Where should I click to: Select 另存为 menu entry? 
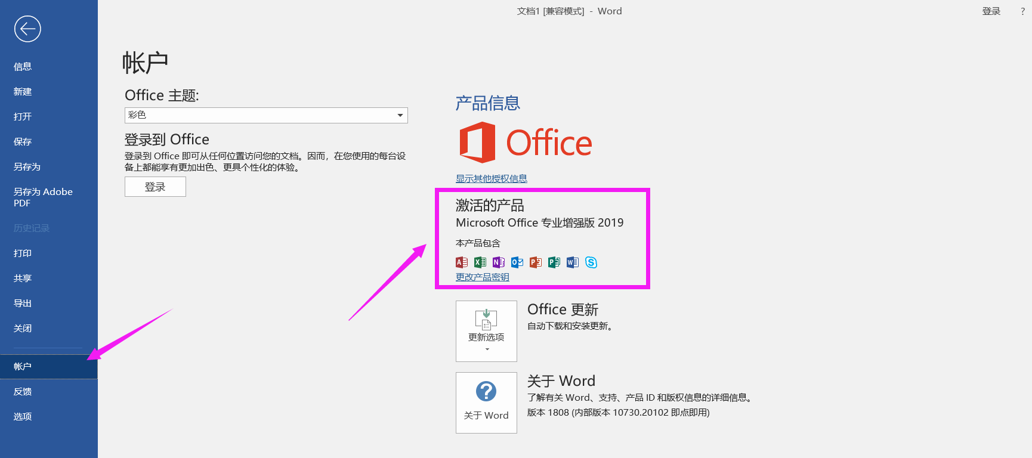click(x=49, y=166)
